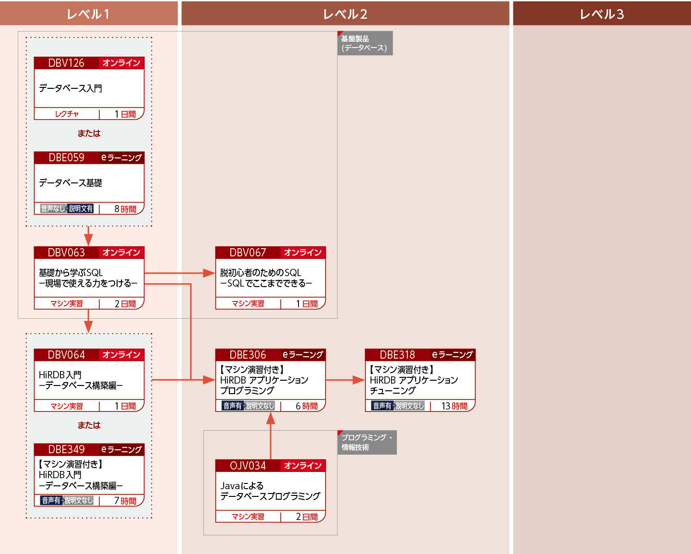Click the DBV067 course code header
The image size is (691, 554).
tap(248, 253)
